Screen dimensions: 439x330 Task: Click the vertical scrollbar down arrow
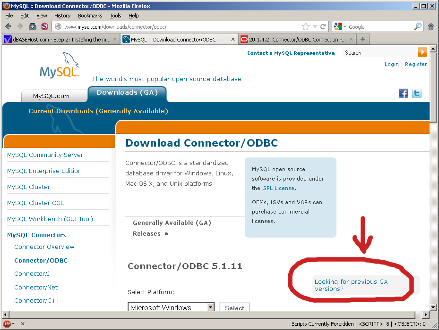pos(433,307)
